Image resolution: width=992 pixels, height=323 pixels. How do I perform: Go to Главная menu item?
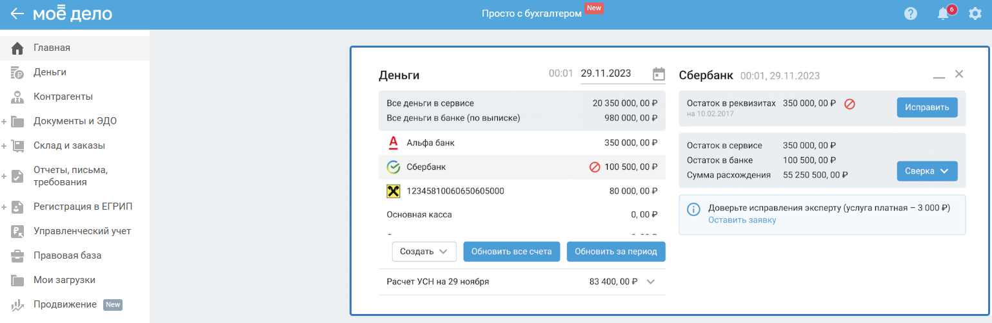pos(75,48)
